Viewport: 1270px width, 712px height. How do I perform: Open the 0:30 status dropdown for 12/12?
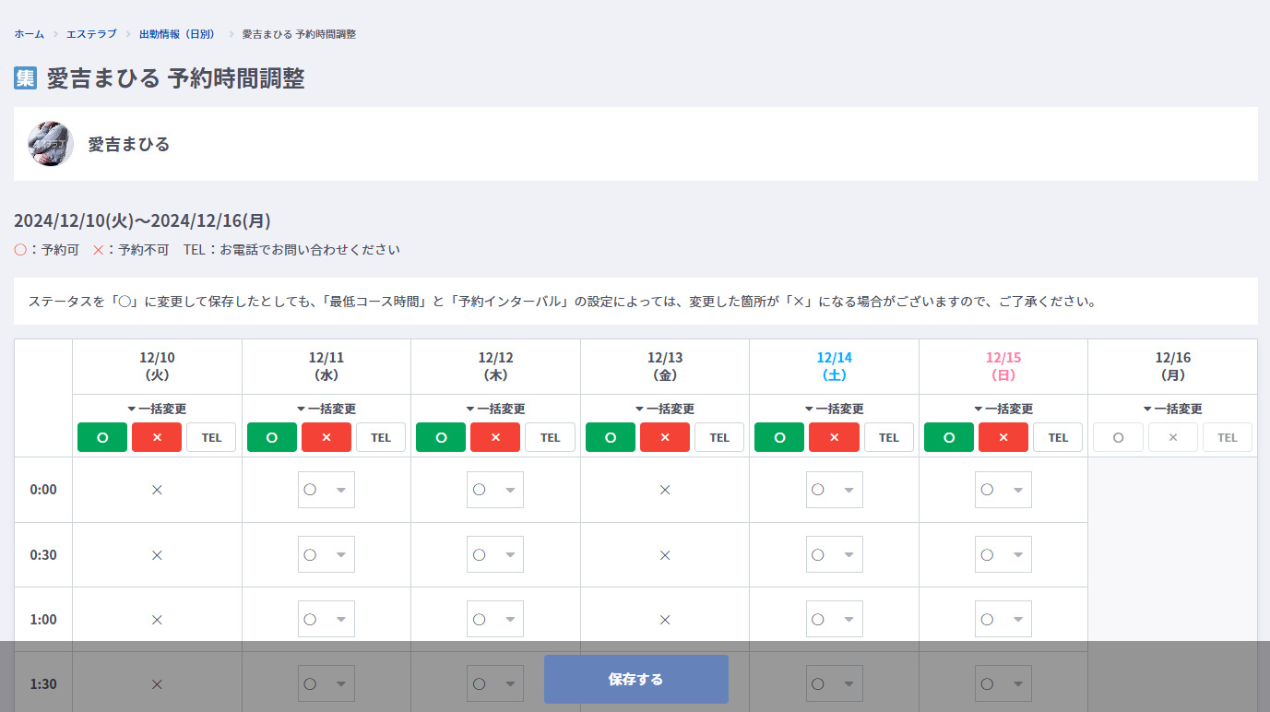[x=495, y=554]
